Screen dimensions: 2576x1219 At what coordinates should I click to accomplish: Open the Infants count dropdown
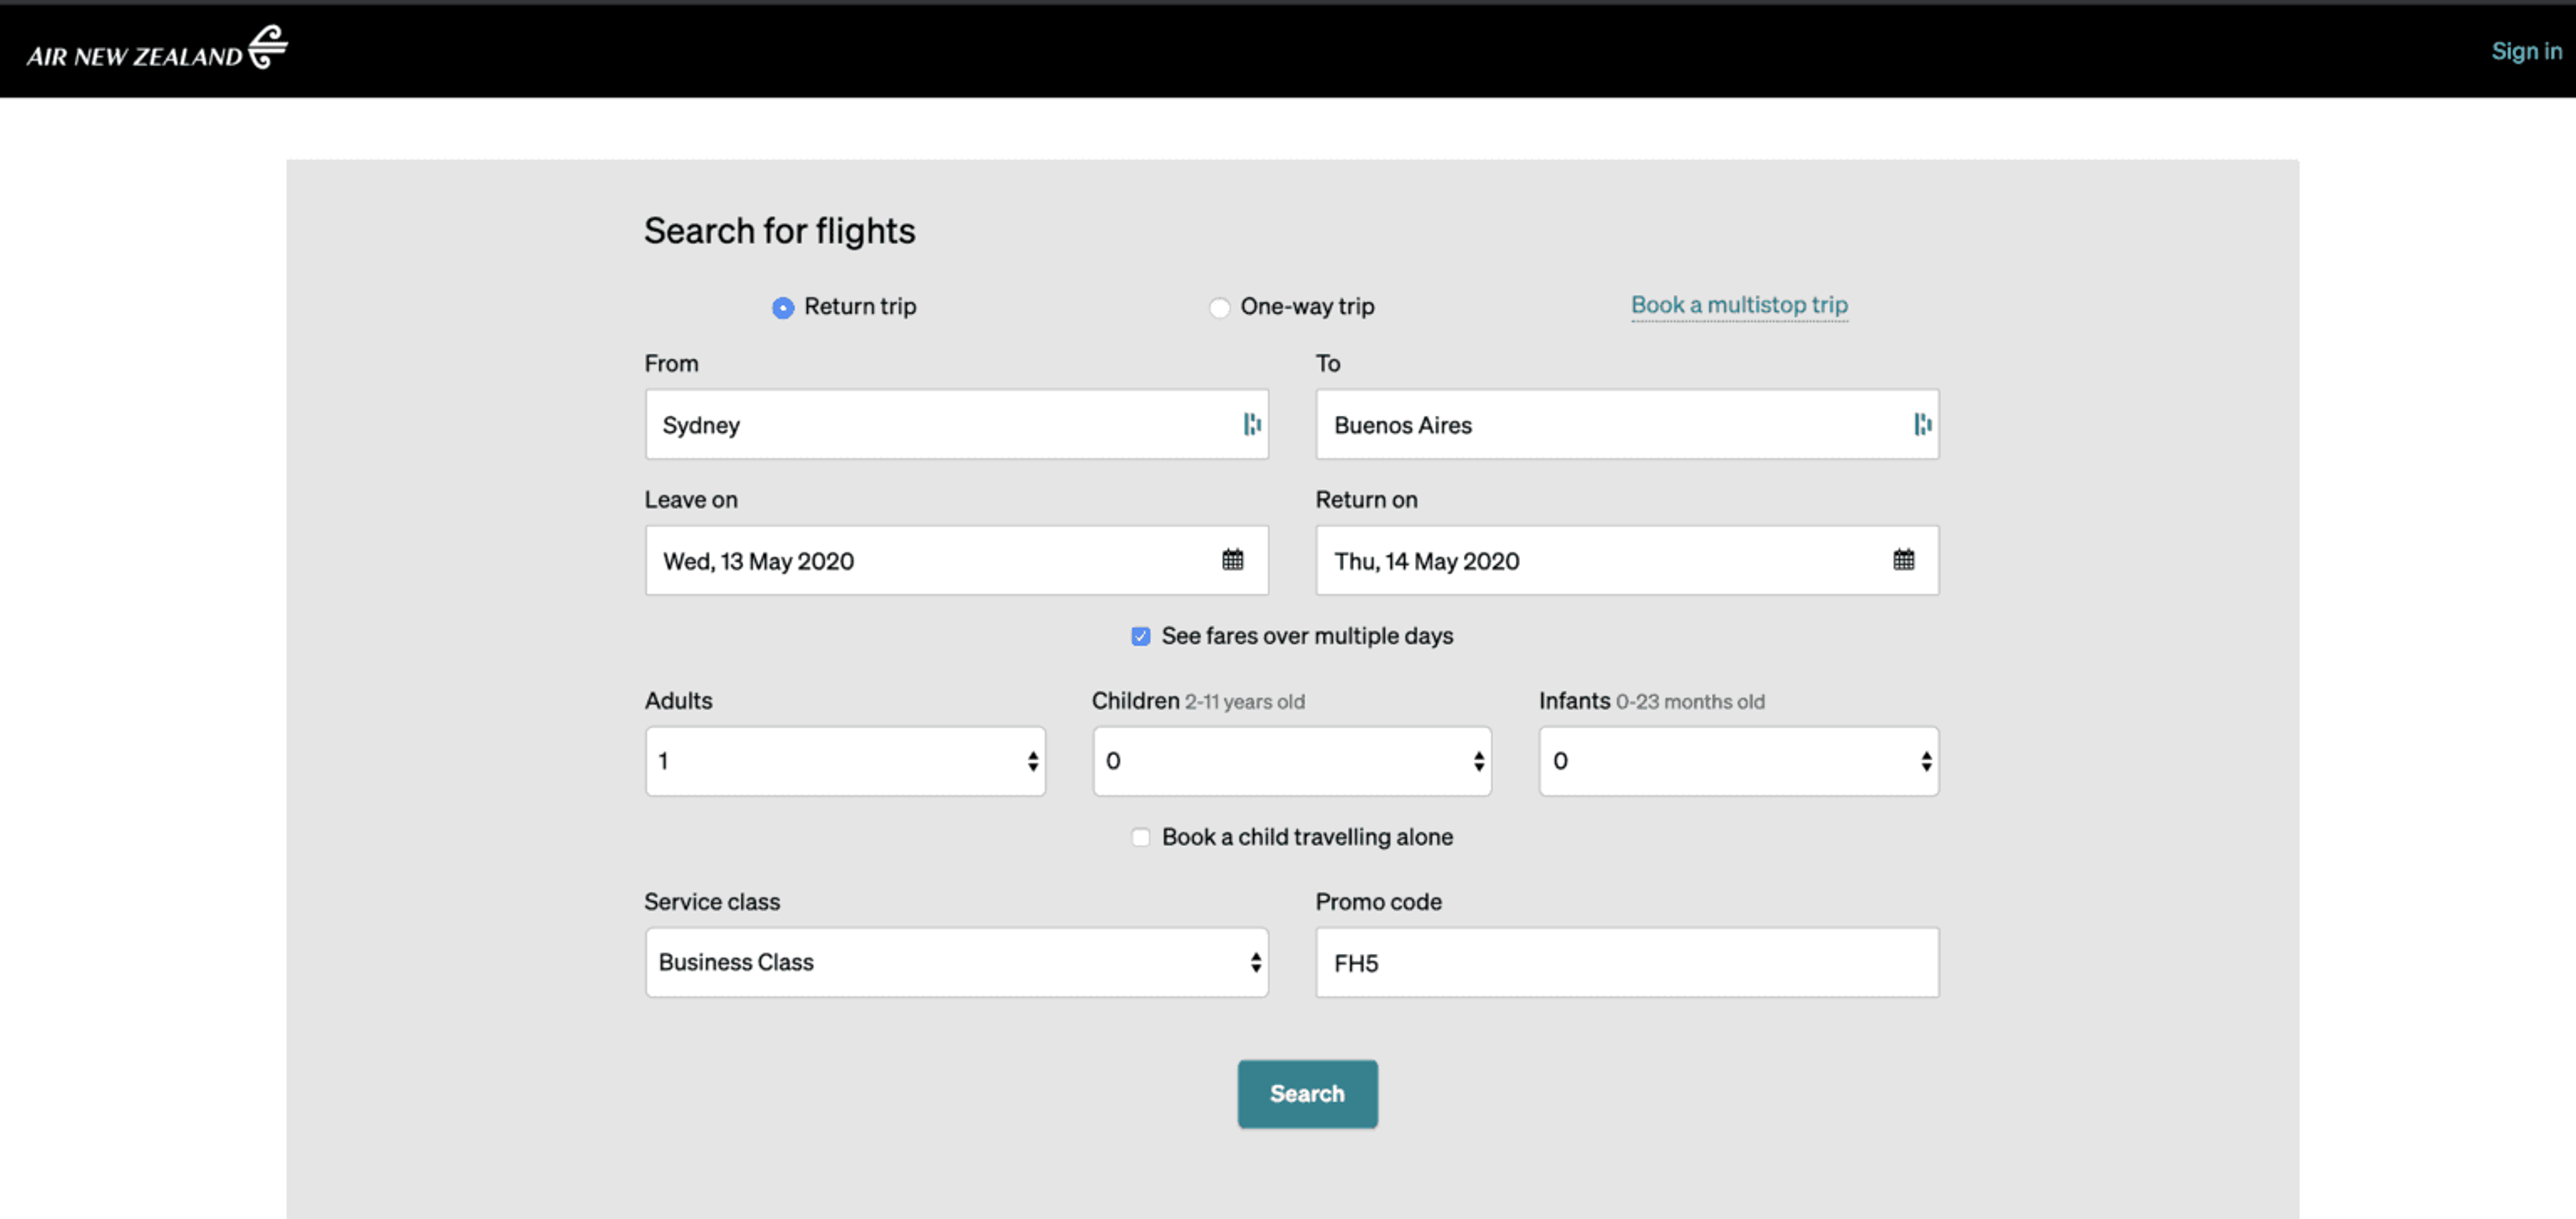(x=1738, y=762)
